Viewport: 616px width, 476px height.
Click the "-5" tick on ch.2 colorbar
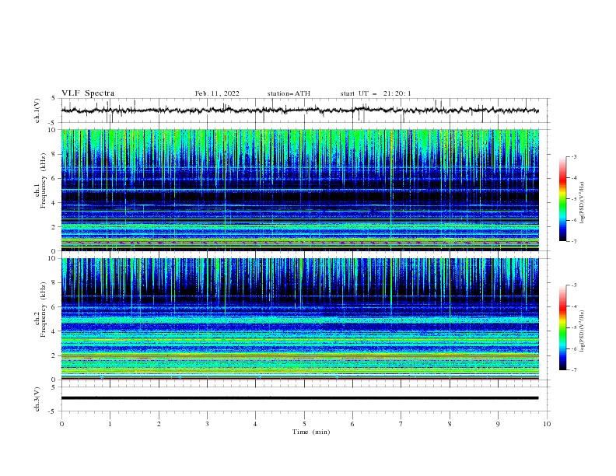tap(573, 327)
